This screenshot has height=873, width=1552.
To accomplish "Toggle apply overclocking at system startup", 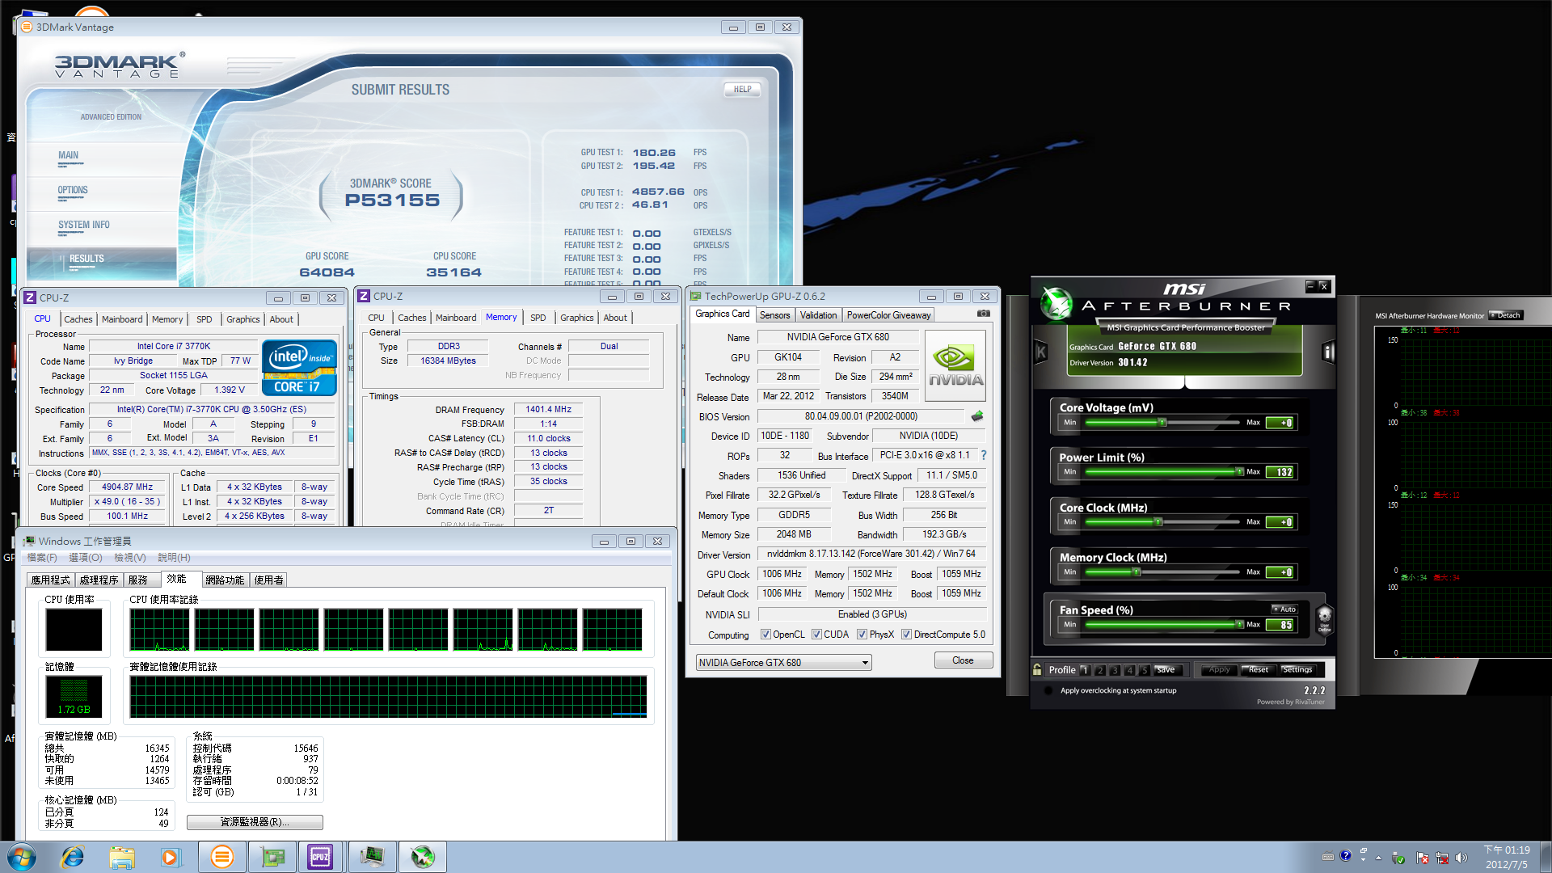I will pyautogui.click(x=1048, y=691).
